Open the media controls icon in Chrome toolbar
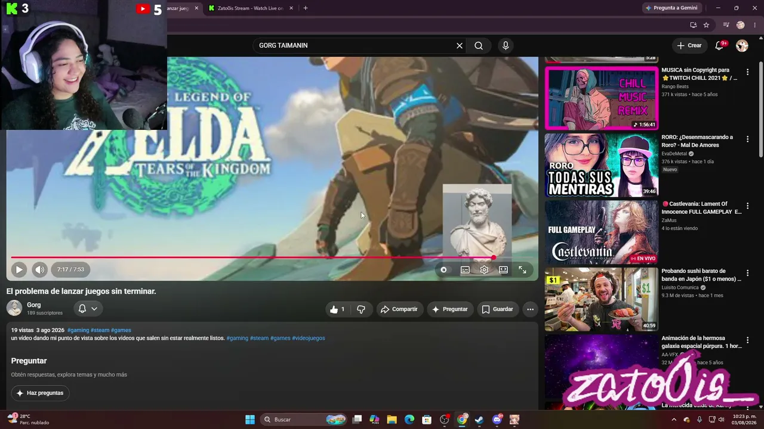The image size is (764, 429). (x=726, y=25)
